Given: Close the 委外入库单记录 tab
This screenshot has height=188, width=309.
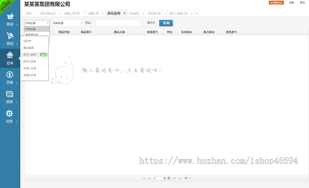Looking at the screenshot, I should pyautogui.click(x=192, y=14).
